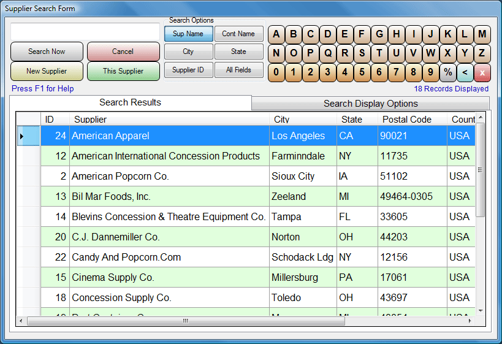The image size is (502, 344).
Task: Click the Schodack Ldg city cell
Action: (x=303, y=257)
